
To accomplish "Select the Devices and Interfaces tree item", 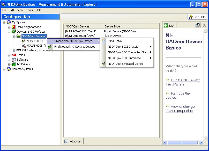I will tap(31, 32).
